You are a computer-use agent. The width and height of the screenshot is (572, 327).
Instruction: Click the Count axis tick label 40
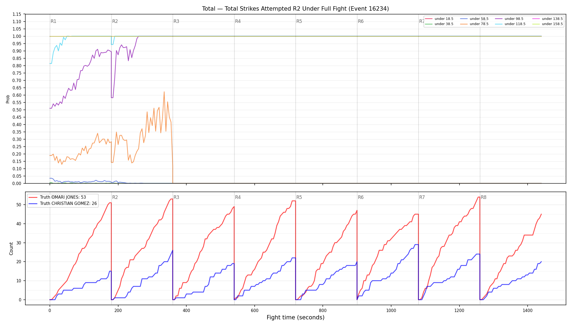pos(19,224)
